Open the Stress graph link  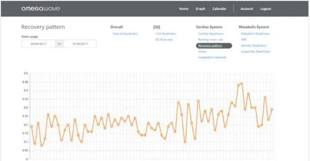point(203,51)
